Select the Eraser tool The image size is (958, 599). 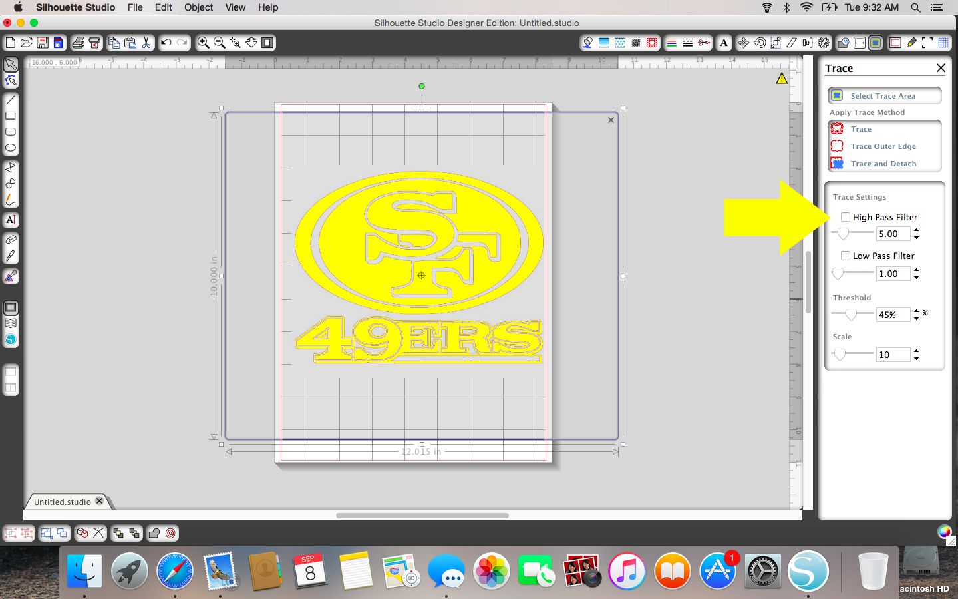(x=11, y=240)
